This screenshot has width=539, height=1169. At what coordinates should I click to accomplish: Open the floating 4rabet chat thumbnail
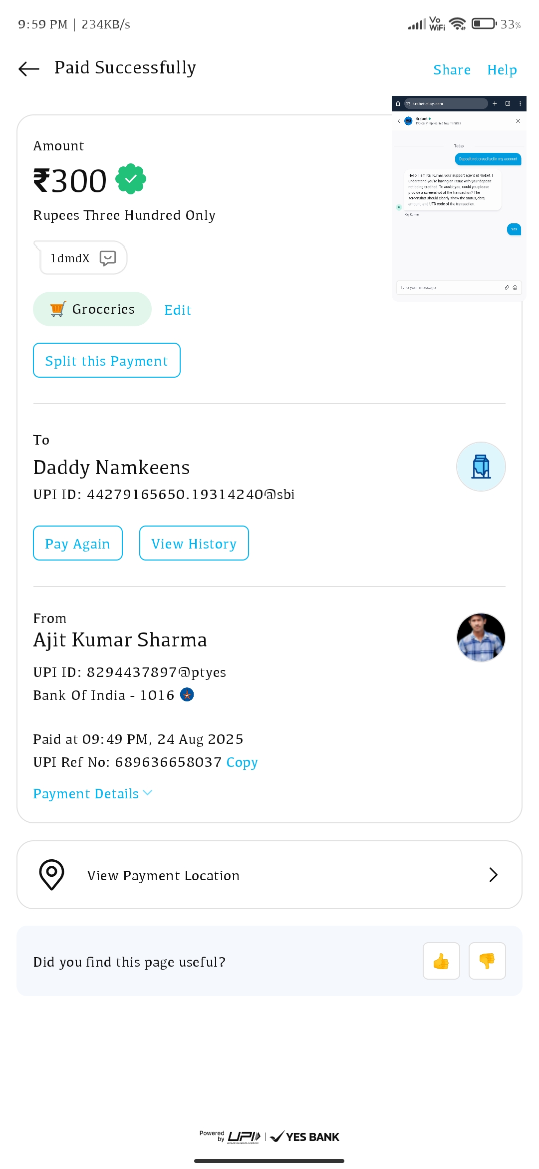[x=459, y=198]
